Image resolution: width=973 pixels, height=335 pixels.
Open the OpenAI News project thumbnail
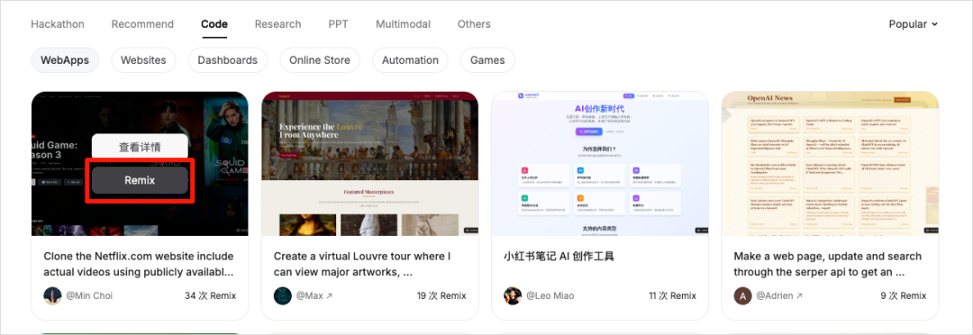(x=830, y=164)
